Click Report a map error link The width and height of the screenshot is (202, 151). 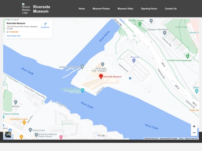click(192, 139)
